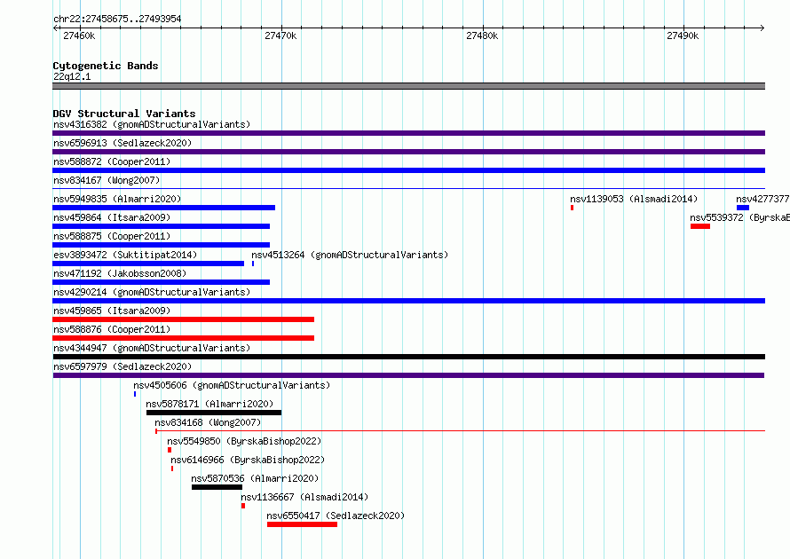This screenshot has height=559, width=790.
Task: Open nsv5549850 (ByrskaBishop2022) label
Action: tap(244, 441)
